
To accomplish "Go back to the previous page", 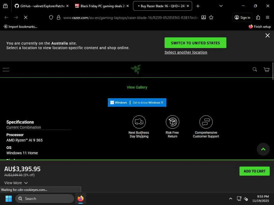I will pos(6,17).
